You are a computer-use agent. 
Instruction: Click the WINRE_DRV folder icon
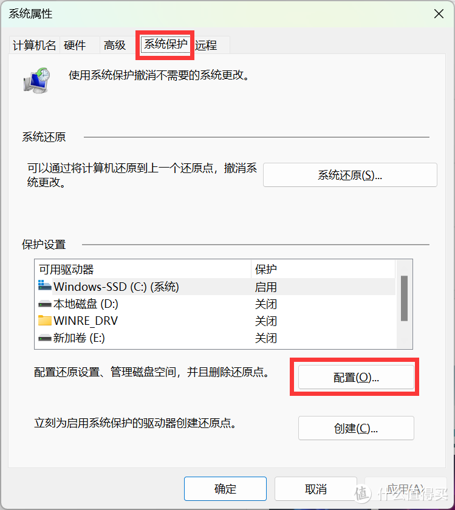44,321
